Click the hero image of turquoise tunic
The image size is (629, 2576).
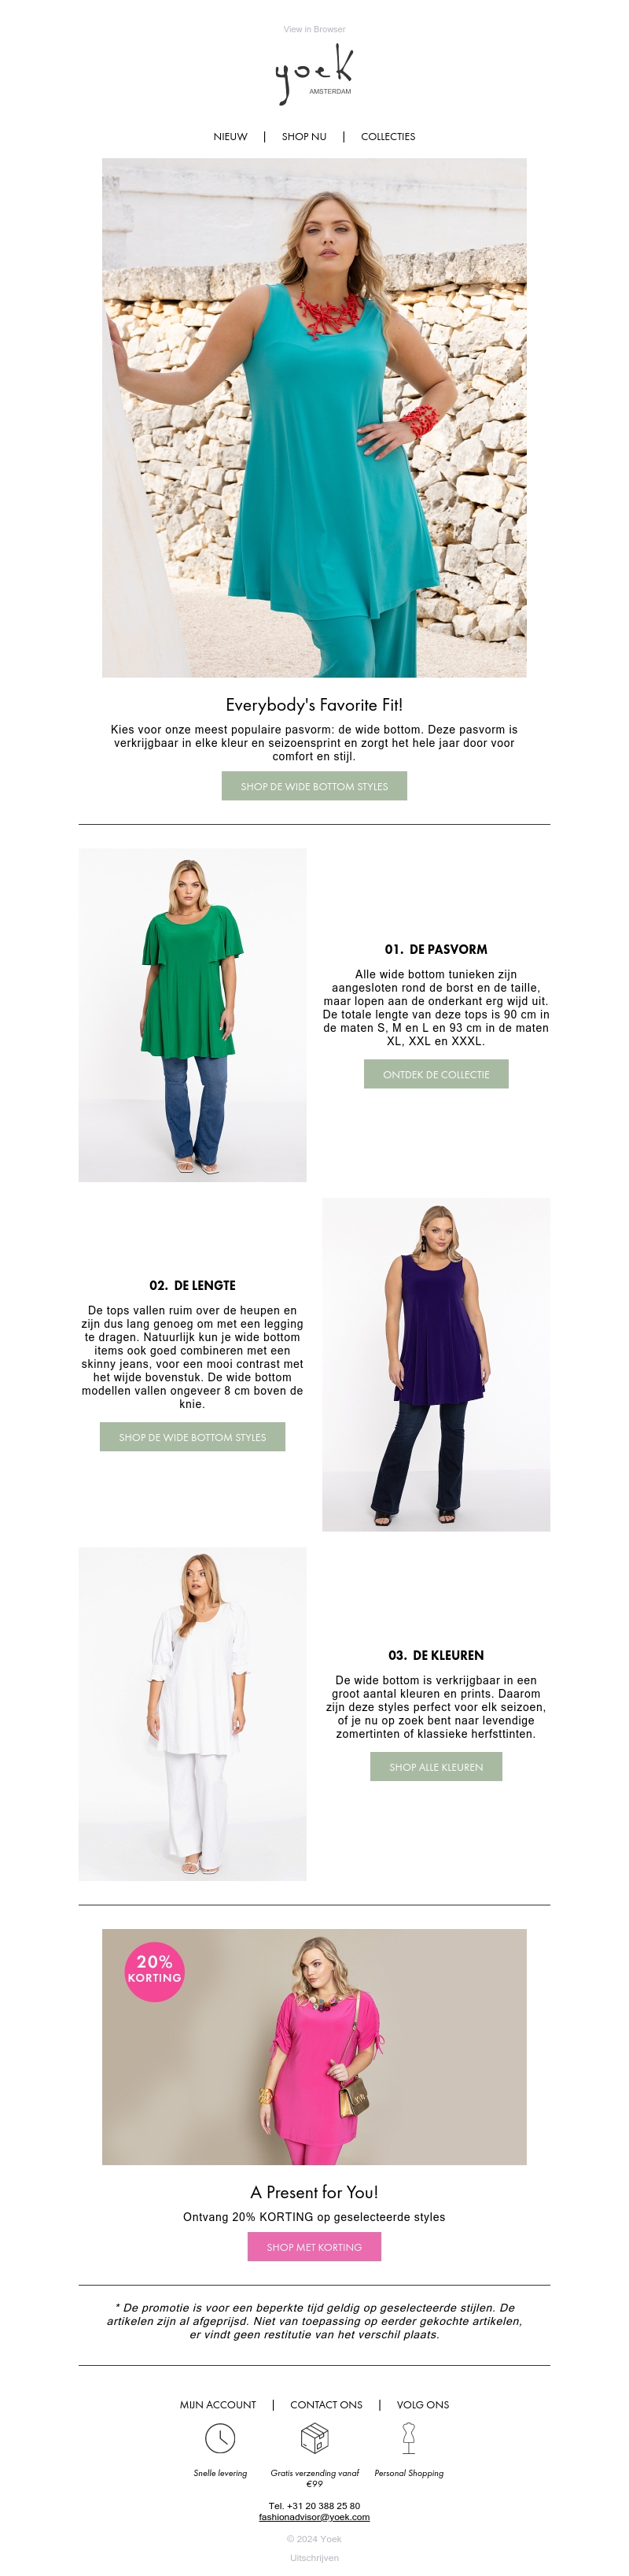click(314, 418)
